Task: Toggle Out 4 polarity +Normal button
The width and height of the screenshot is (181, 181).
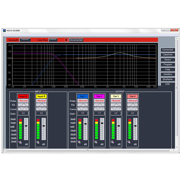Action: (133, 101)
